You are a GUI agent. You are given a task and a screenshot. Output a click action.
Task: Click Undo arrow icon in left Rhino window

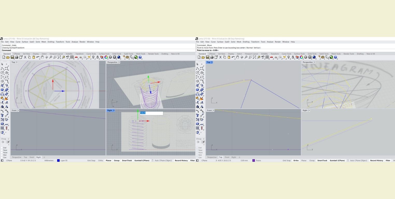point(38,57)
